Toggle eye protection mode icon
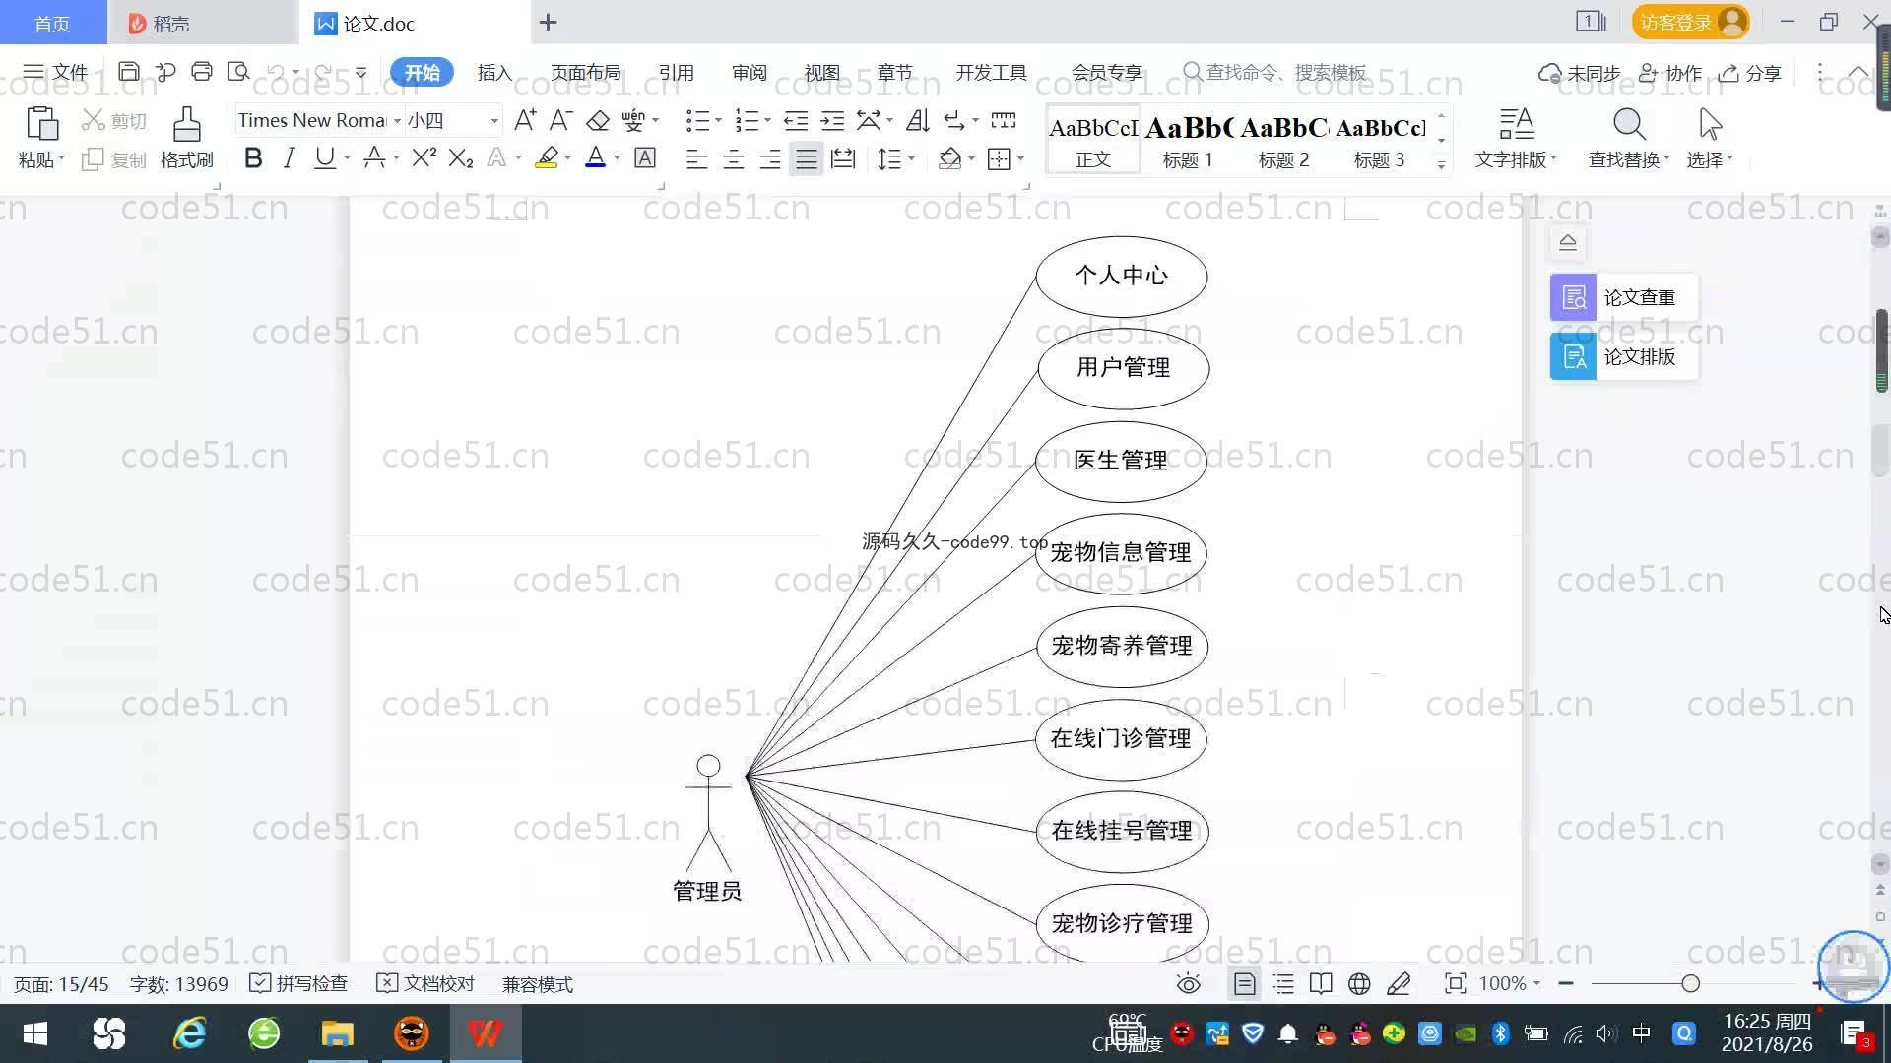 point(1189,984)
